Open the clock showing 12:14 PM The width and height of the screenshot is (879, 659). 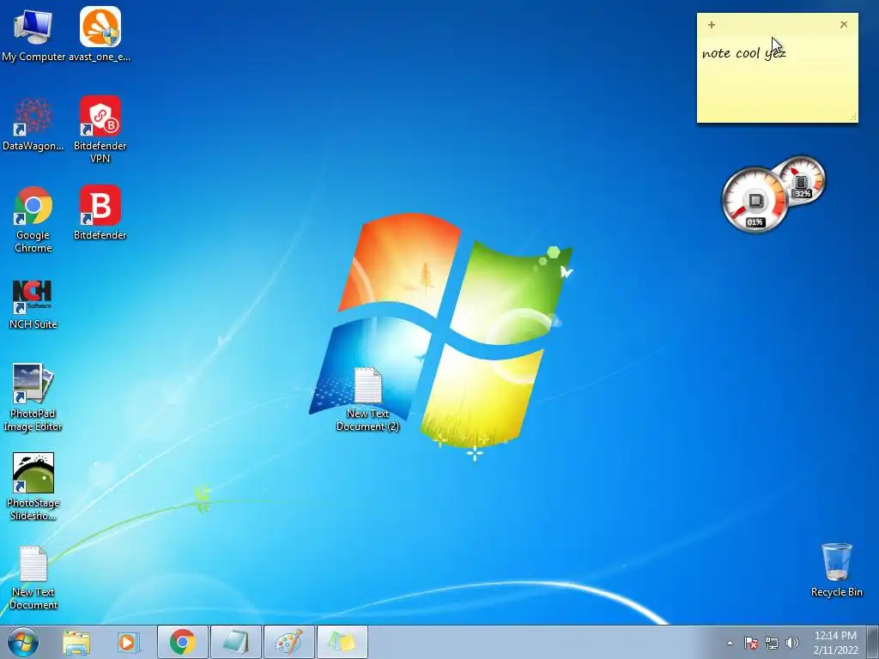point(835,642)
